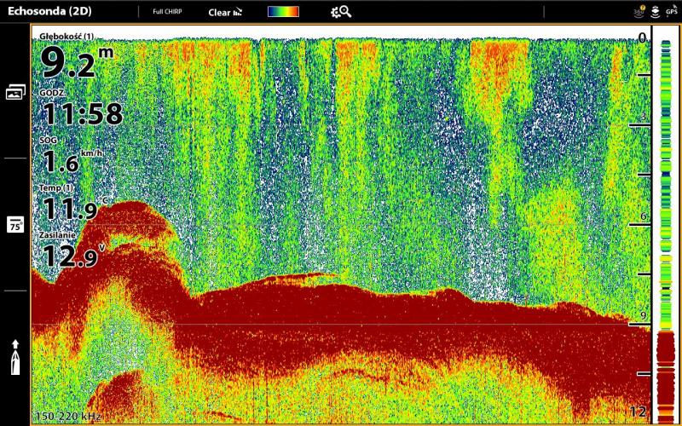Screen dimensions: 682x426
Task: Select the Głębokość depth readout 9.2 m
Action: pos(77,60)
